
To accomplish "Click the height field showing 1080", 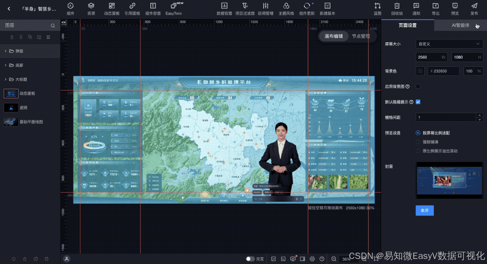I will coord(467,57).
